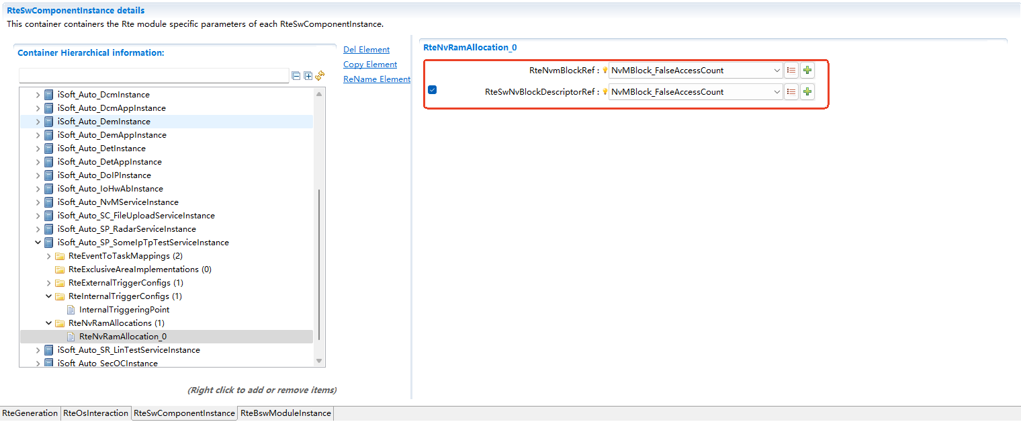
Task: Open list icon beside RteNvmBlockRef
Action: 791,71
